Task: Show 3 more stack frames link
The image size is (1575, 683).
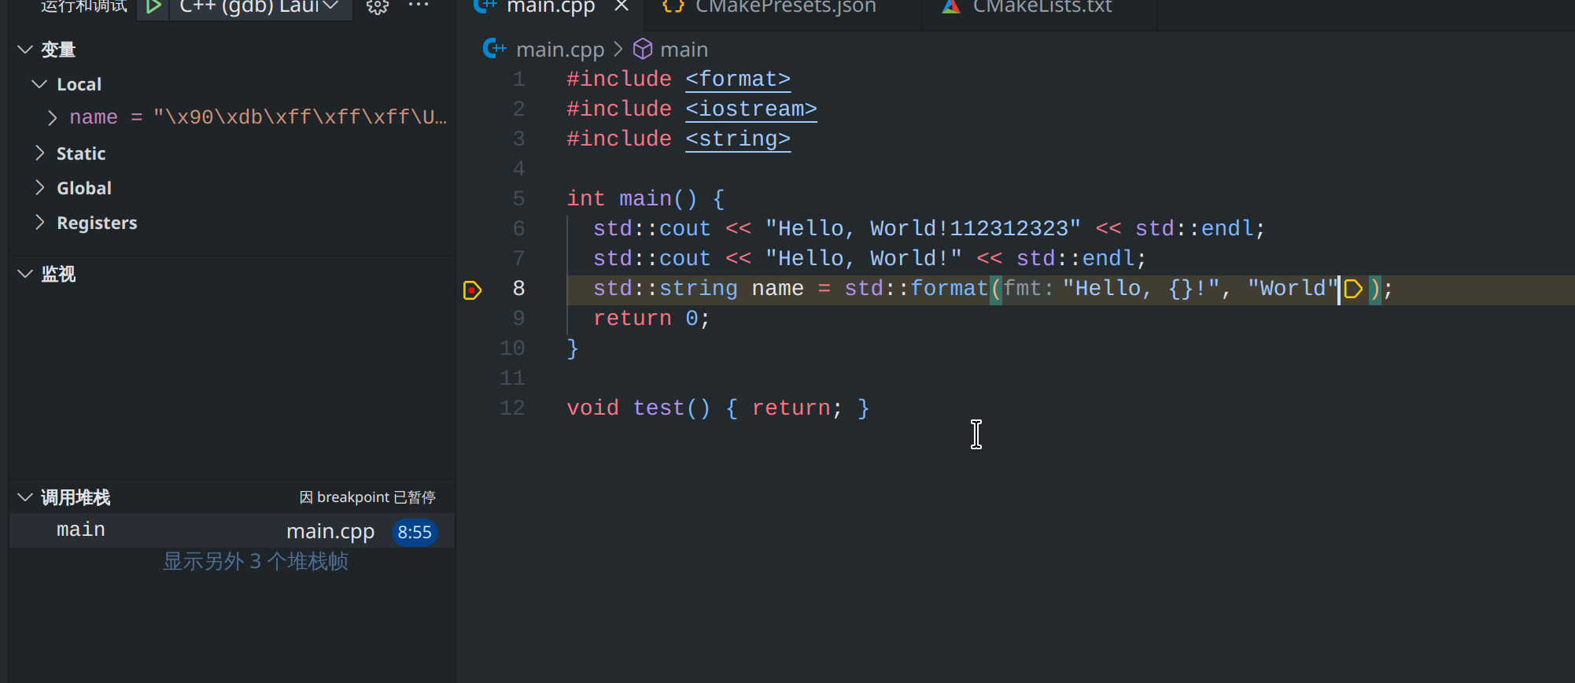Action: coord(255,561)
